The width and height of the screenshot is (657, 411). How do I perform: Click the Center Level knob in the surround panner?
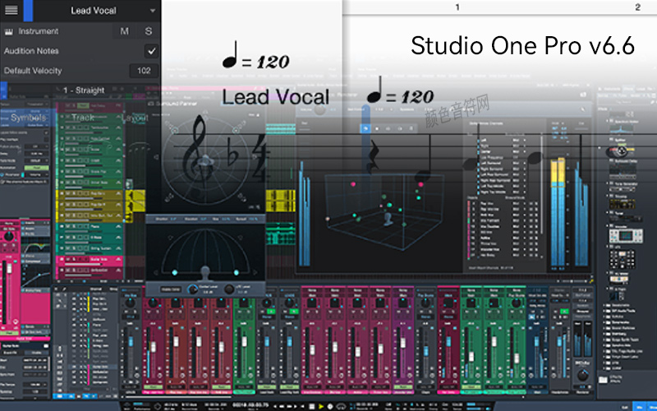pos(192,289)
